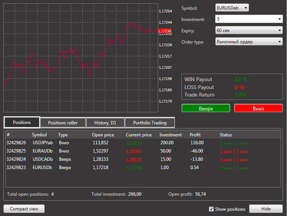Image resolution: width=287 pixels, height=216 pixels.
Task: Open the History, D1 tab
Action: [x=105, y=122]
